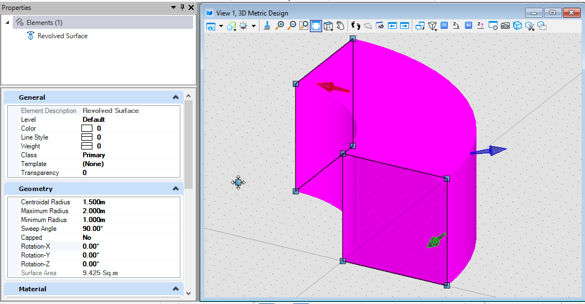Click the Centroidal Radius value 1.500m
This screenshot has width=585, height=304.
94,202
